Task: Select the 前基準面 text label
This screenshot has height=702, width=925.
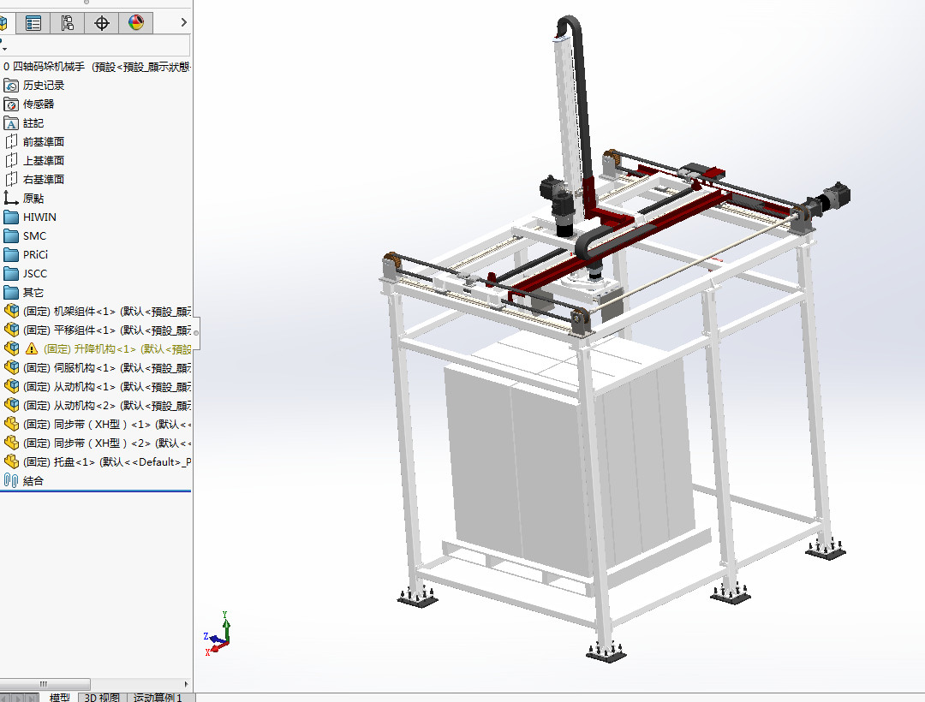Action: click(x=44, y=142)
